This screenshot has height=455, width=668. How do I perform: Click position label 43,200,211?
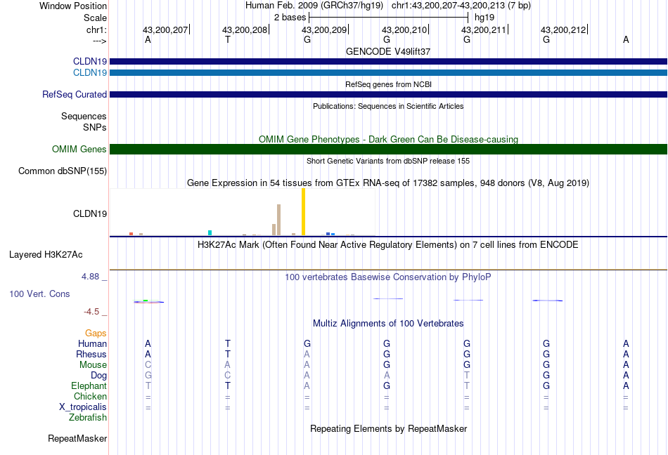point(484,29)
